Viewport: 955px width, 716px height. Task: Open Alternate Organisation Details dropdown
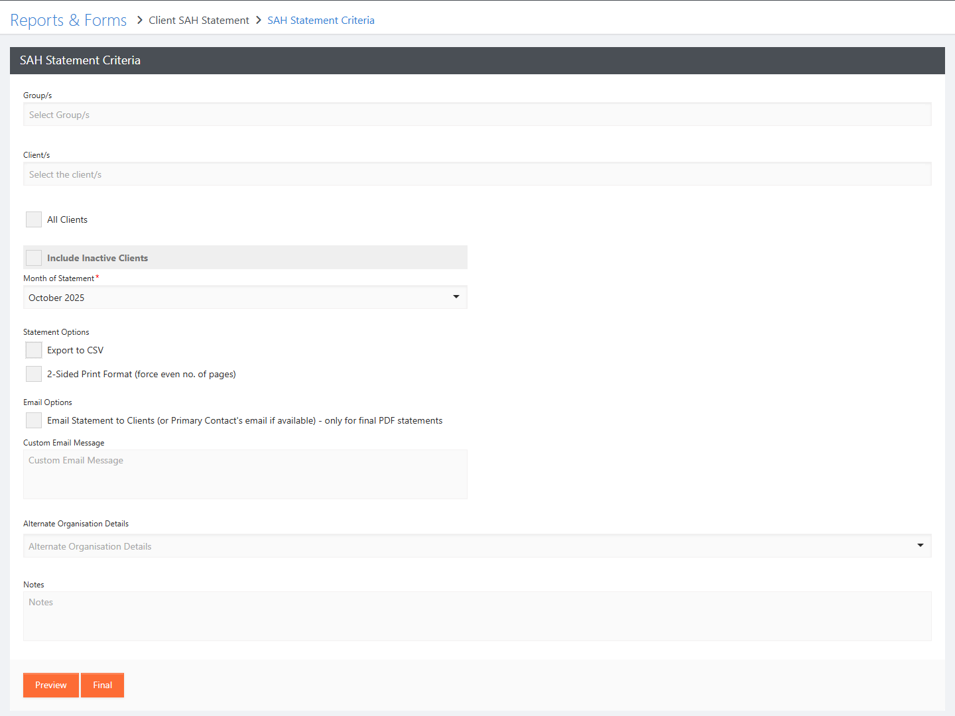pyautogui.click(x=477, y=546)
